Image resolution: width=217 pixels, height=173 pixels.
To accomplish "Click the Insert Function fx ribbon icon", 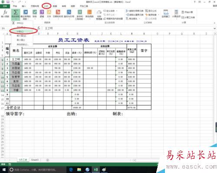I will pyautogui.click(x=5, y=14).
